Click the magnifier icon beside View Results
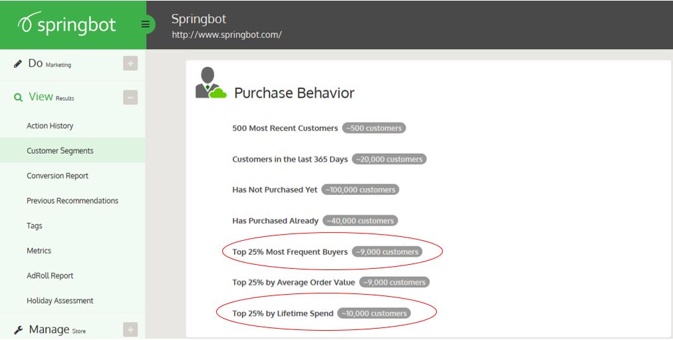This screenshot has width=673, height=340. (18, 98)
